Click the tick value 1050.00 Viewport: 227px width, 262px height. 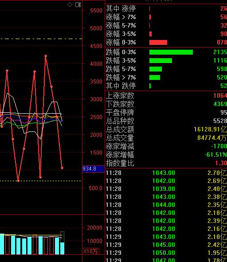click(164, 253)
